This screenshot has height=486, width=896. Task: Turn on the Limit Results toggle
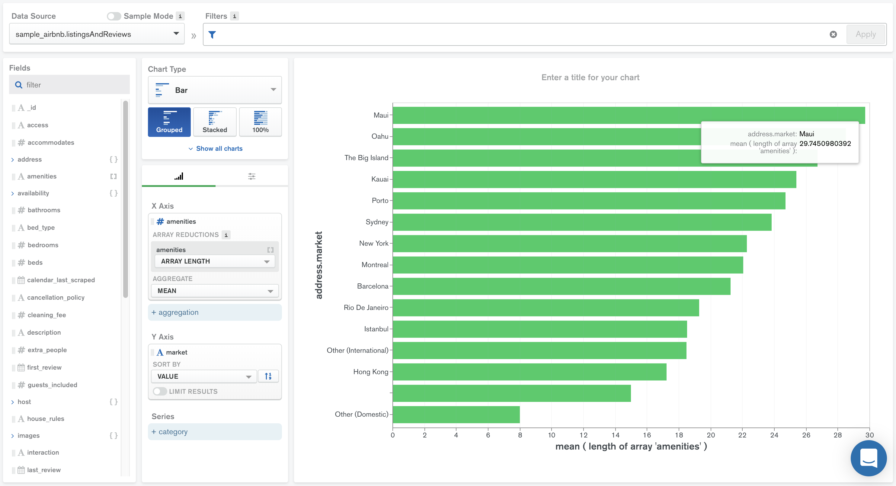click(160, 391)
